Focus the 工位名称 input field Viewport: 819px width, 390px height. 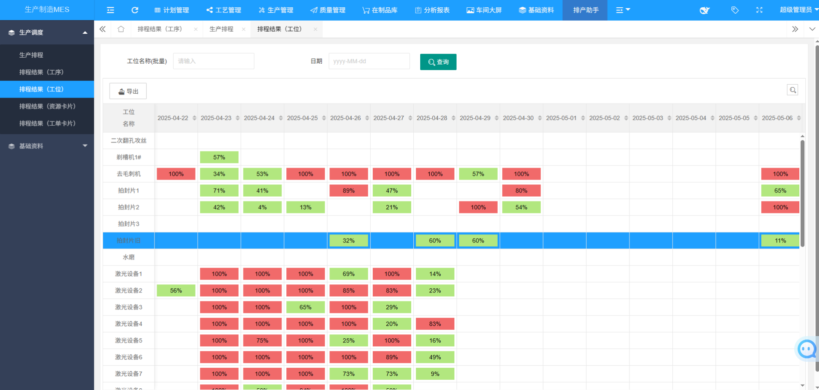click(x=214, y=61)
